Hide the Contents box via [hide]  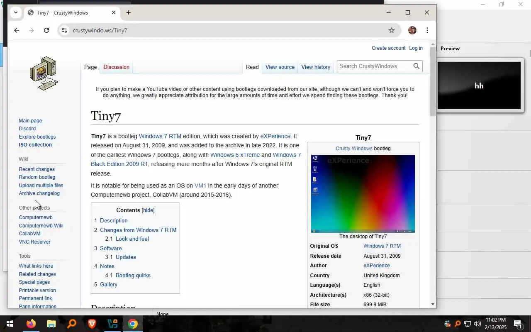pos(148,210)
